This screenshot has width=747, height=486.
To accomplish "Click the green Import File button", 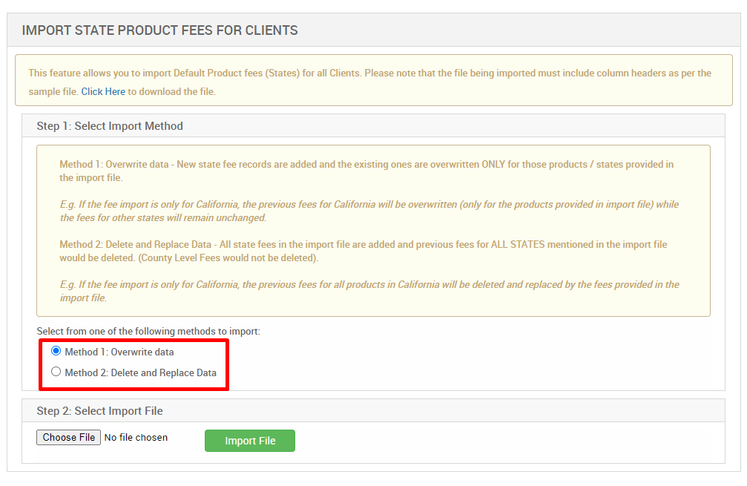I will tap(249, 440).
